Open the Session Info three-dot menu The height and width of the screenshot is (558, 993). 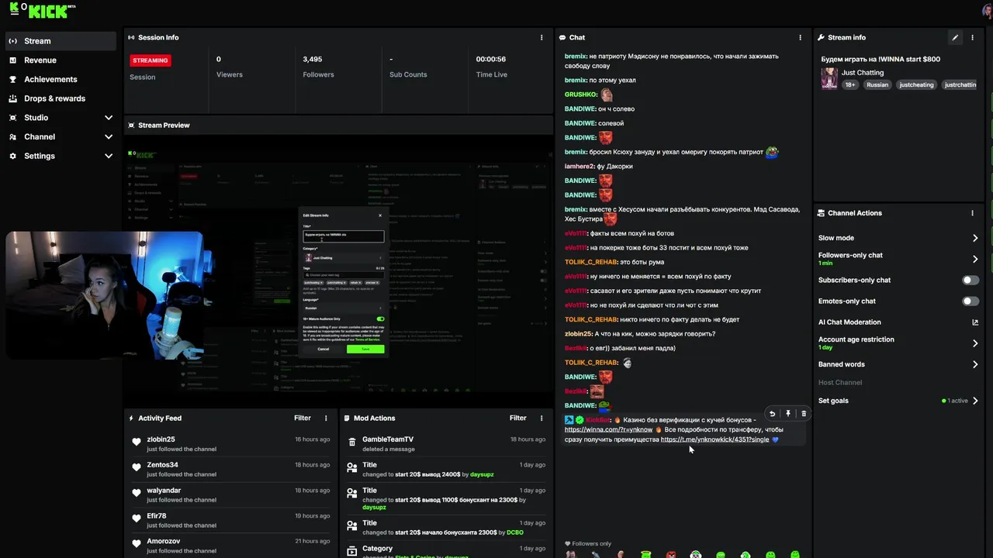point(541,37)
